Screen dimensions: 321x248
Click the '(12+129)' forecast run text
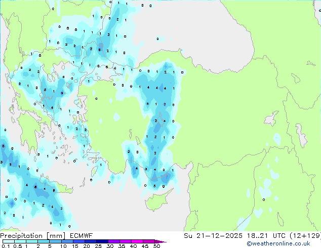305,236
